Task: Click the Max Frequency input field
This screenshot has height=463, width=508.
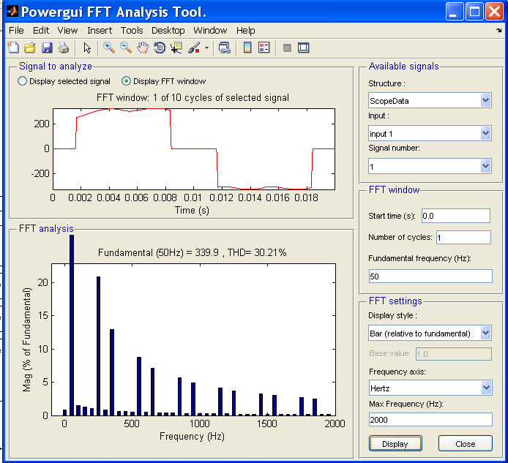Action: click(x=430, y=420)
